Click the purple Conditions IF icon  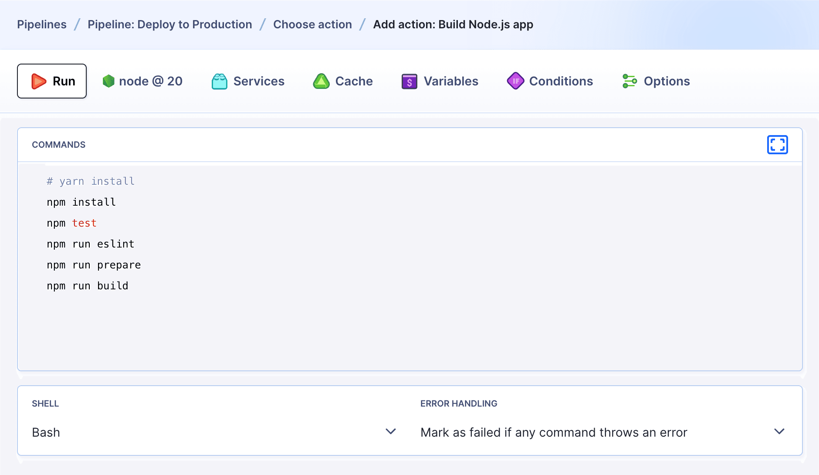(x=515, y=81)
